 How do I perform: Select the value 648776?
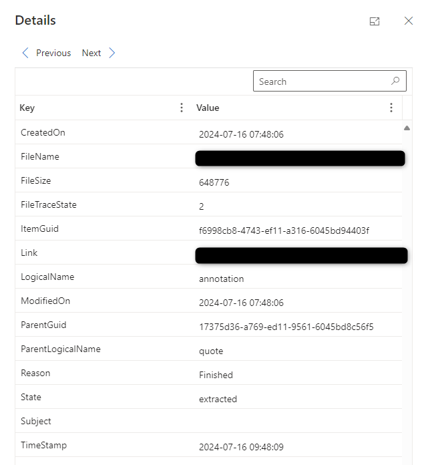(214, 182)
